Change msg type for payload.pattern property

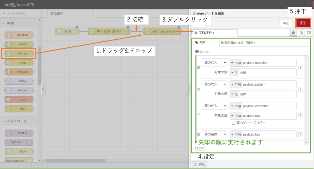[x=236, y=84]
